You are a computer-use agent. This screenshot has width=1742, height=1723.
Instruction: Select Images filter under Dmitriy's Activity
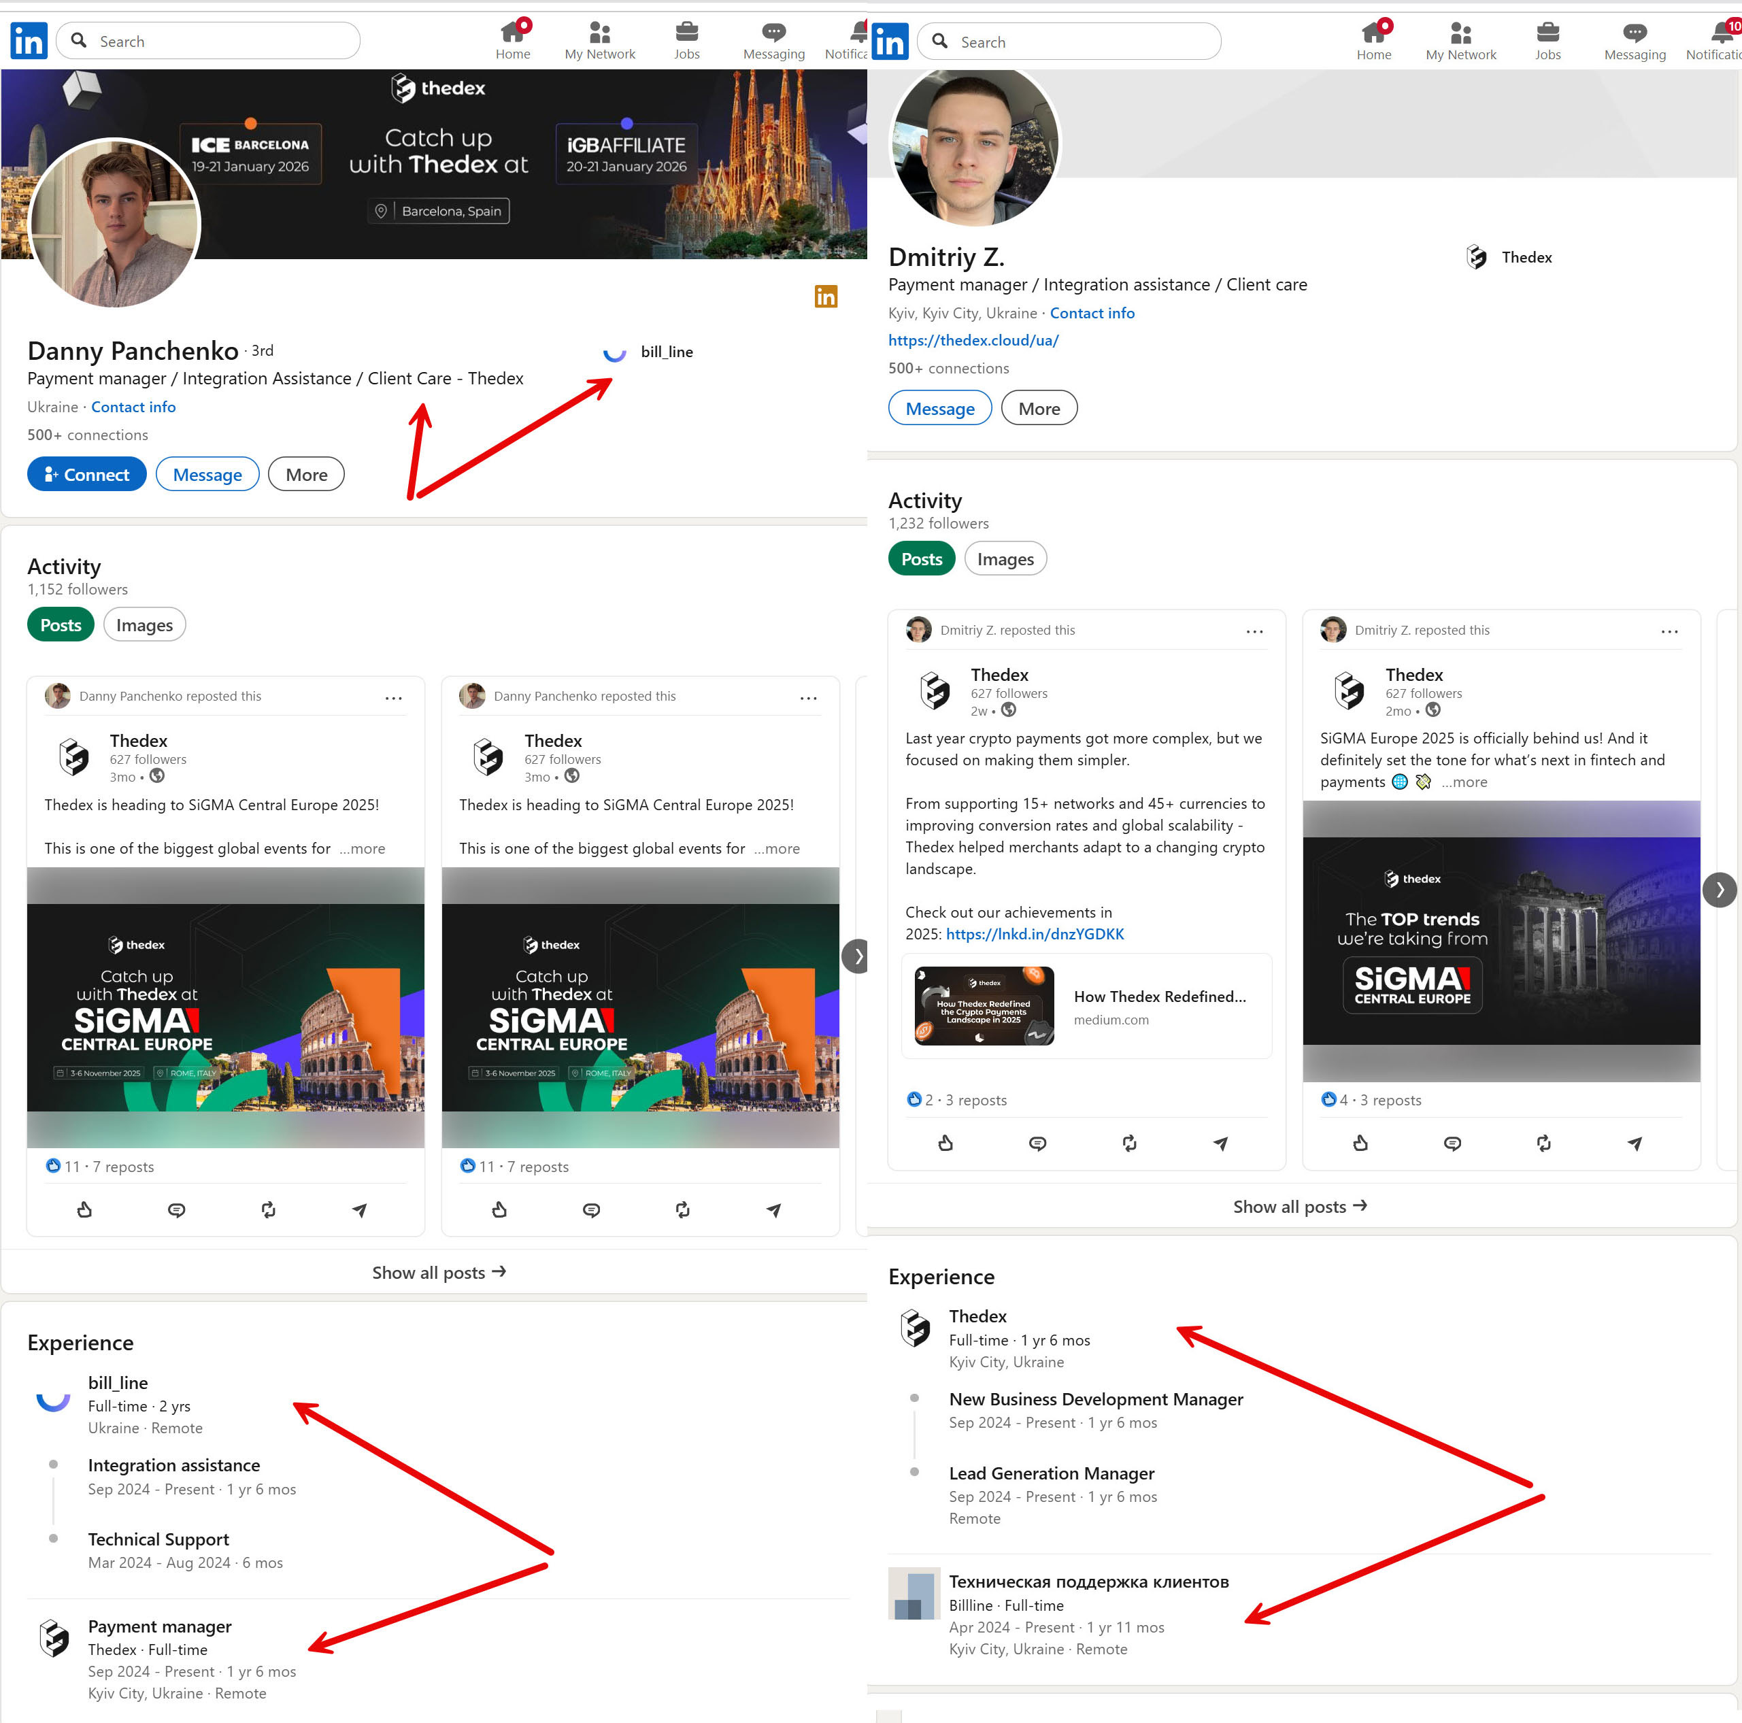1005,559
